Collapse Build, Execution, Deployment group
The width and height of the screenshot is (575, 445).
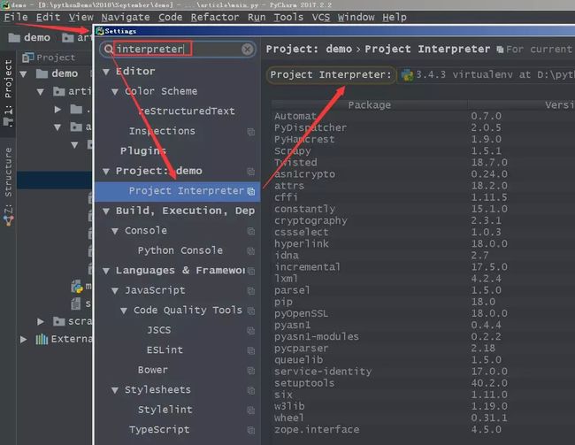(x=106, y=211)
